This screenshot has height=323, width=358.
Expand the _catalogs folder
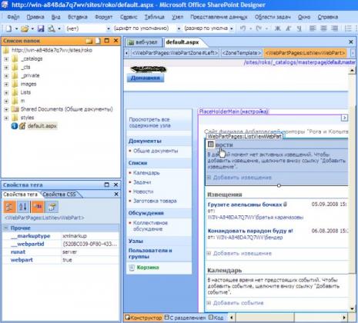6,59
